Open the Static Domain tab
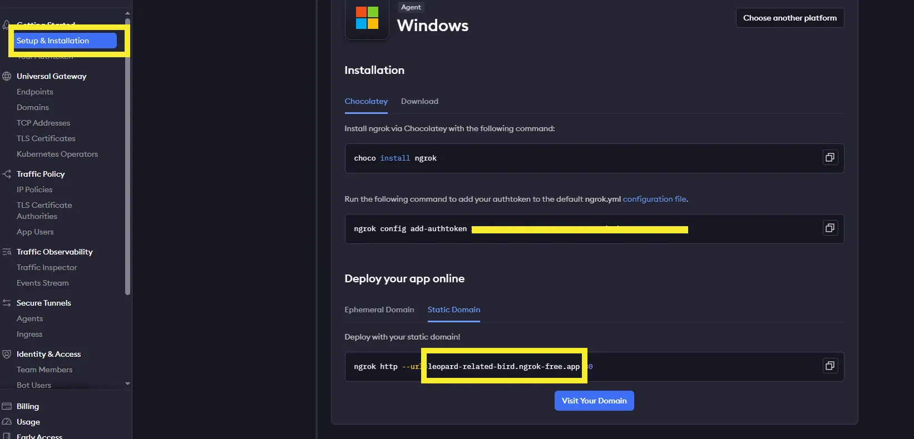The height and width of the screenshot is (439, 914). [453, 310]
